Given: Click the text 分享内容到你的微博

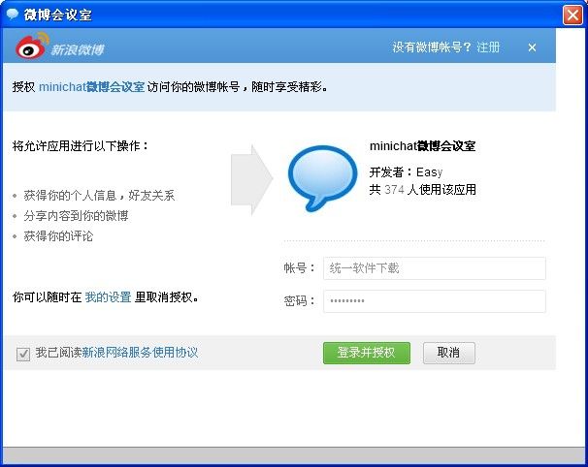Looking at the screenshot, I should click(76, 216).
